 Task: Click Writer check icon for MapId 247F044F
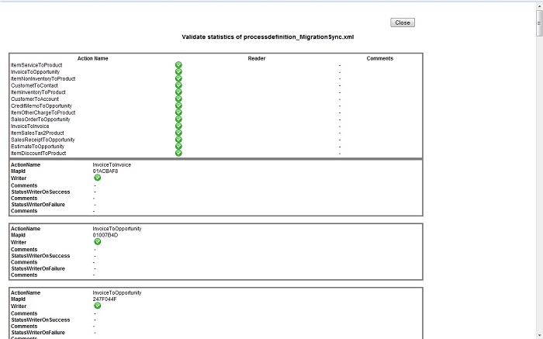tap(98, 306)
